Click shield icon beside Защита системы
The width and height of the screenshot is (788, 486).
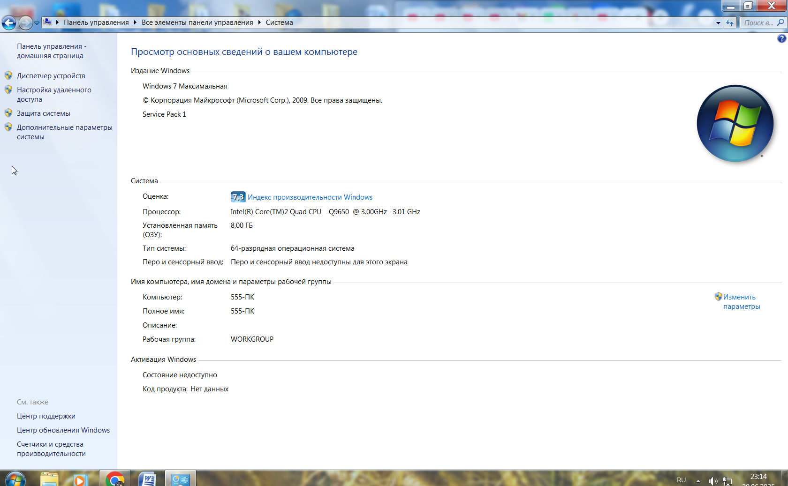pyautogui.click(x=8, y=112)
